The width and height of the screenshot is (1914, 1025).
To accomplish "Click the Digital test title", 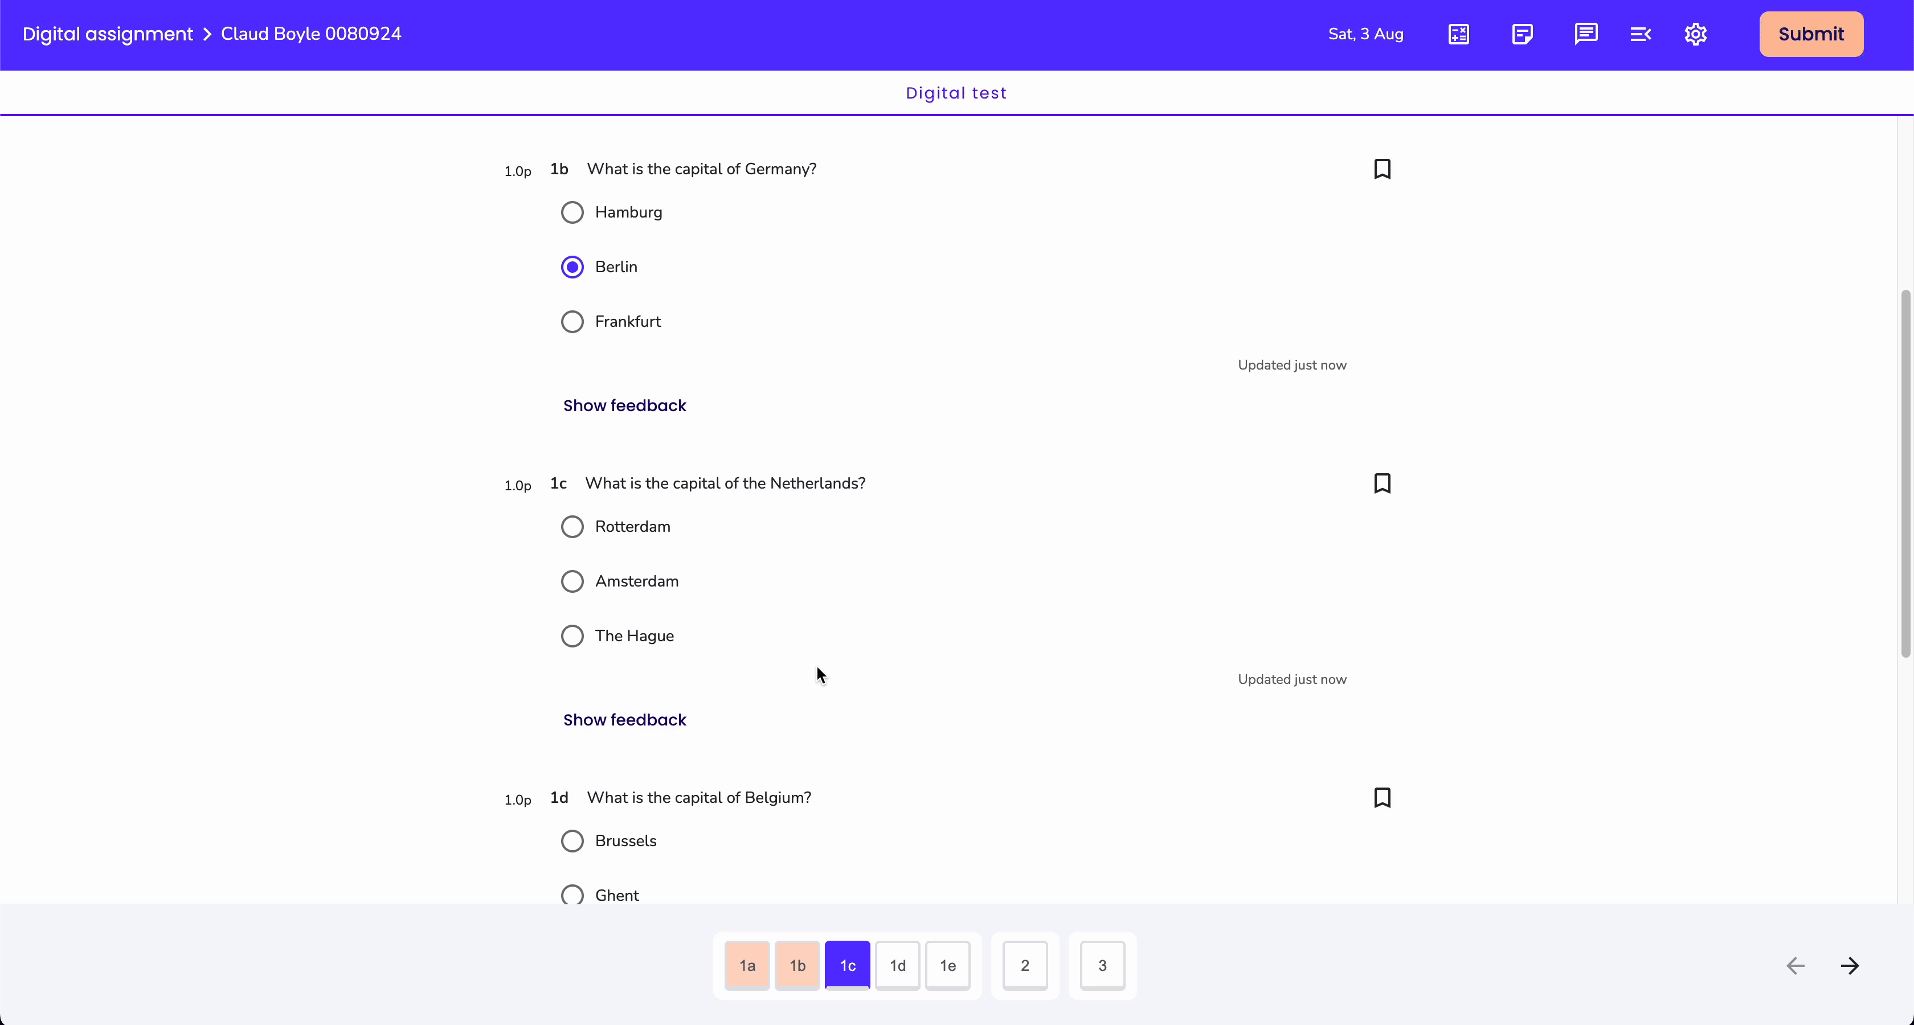I will (956, 93).
